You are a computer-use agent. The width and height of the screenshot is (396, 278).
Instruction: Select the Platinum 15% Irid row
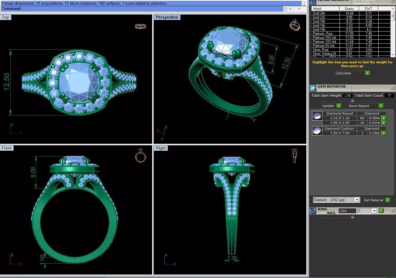tap(351, 38)
